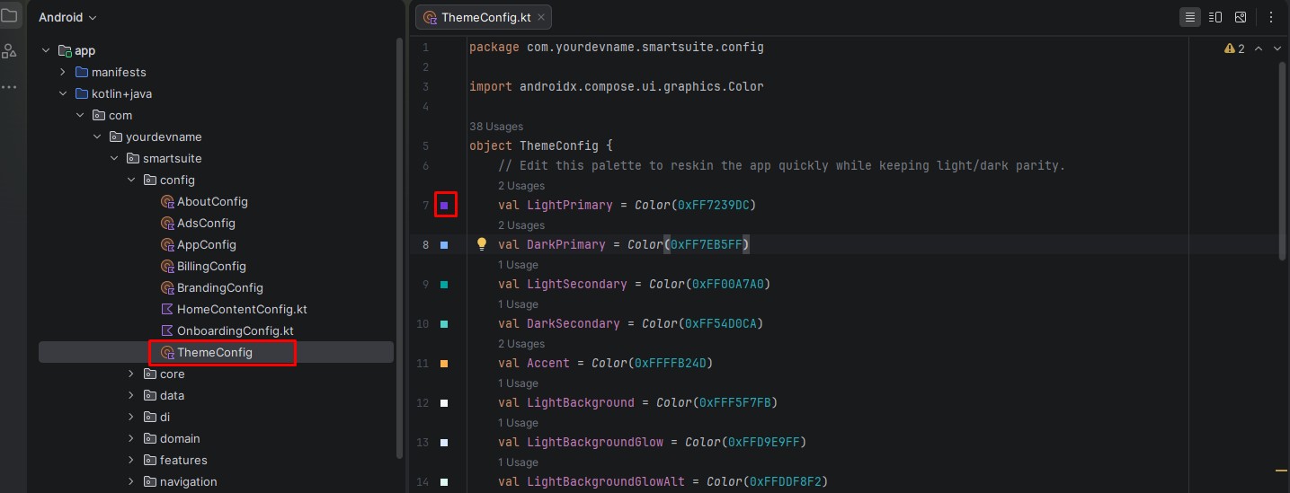
Task: Click the hex value 0xFF7239DC
Action: (x=714, y=205)
